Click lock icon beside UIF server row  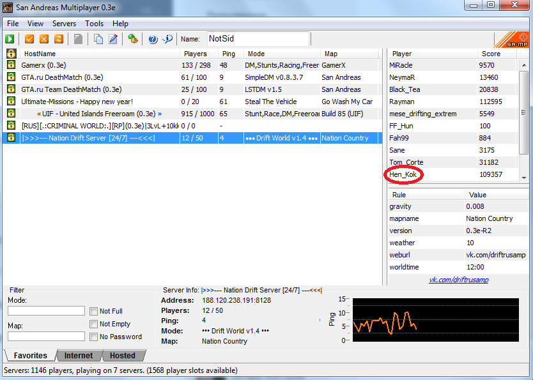pos(12,113)
